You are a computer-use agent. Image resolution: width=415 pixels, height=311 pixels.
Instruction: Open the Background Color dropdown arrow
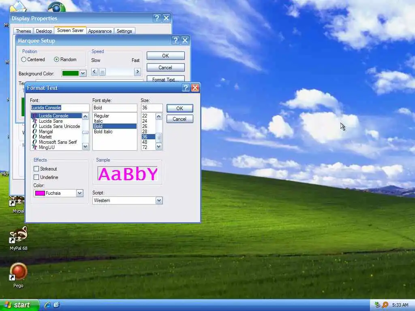83,74
